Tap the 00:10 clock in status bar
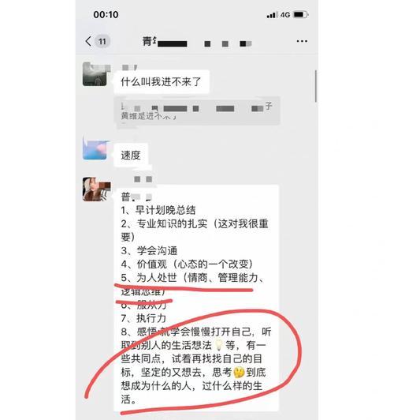The width and height of the screenshot is (394, 420). click(x=106, y=14)
